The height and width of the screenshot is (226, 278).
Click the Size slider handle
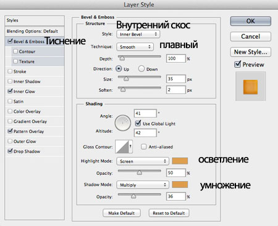point(126,79)
